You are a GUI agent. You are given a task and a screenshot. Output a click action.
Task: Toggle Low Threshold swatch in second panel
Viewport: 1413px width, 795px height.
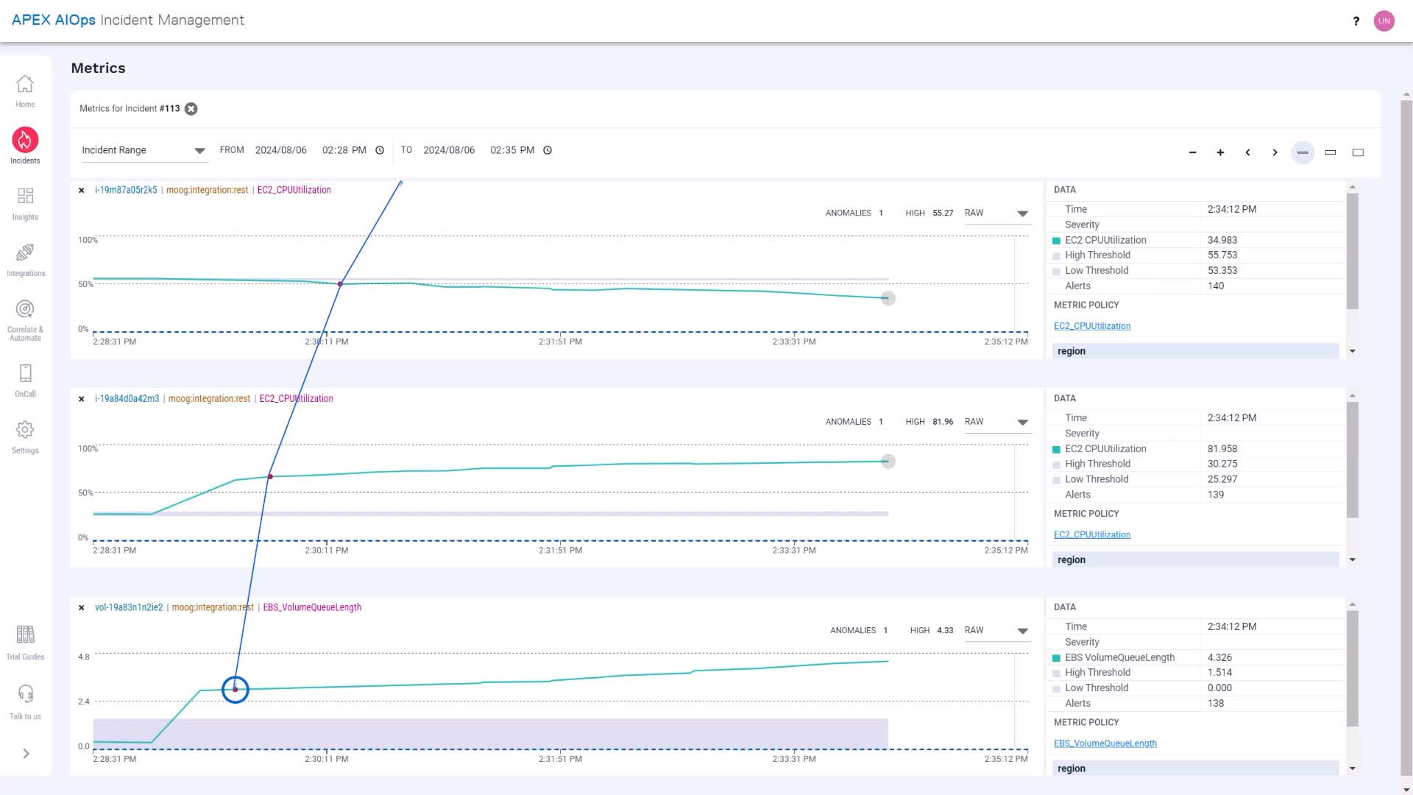[x=1057, y=480]
